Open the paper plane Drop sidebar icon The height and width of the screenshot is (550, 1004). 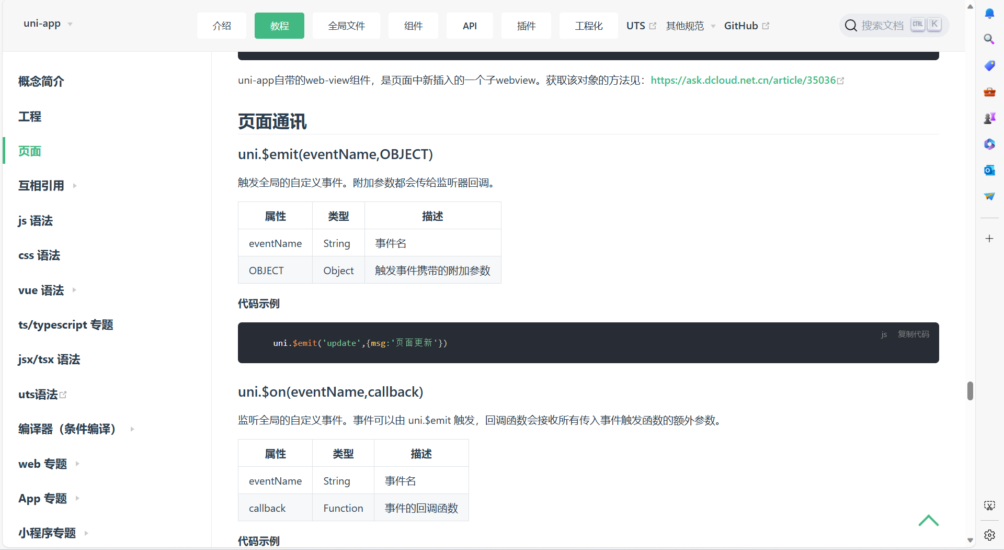coord(989,196)
